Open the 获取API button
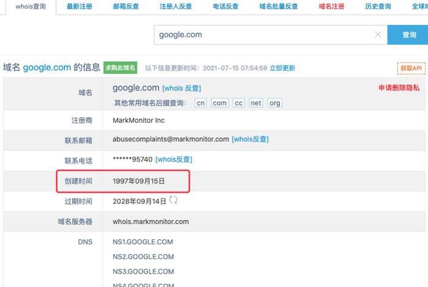The height and width of the screenshot is (287, 428). tap(411, 68)
